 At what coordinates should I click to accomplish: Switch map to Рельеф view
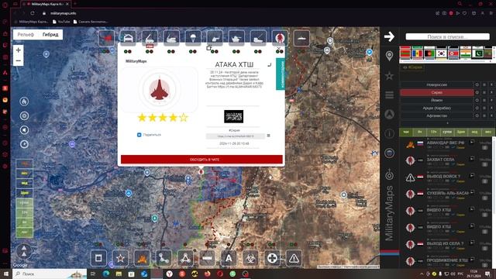coord(26,34)
